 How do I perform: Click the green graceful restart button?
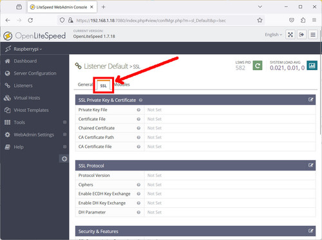pos(258,66)
